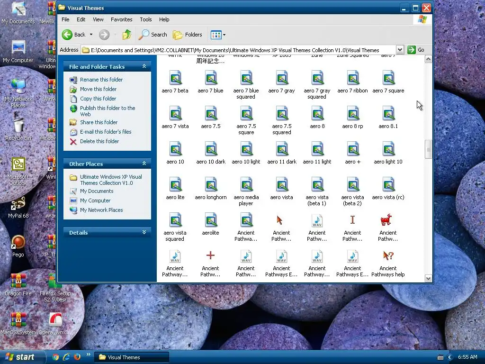Collapse File and Folder Tasks panel

(x=144, y=66)
